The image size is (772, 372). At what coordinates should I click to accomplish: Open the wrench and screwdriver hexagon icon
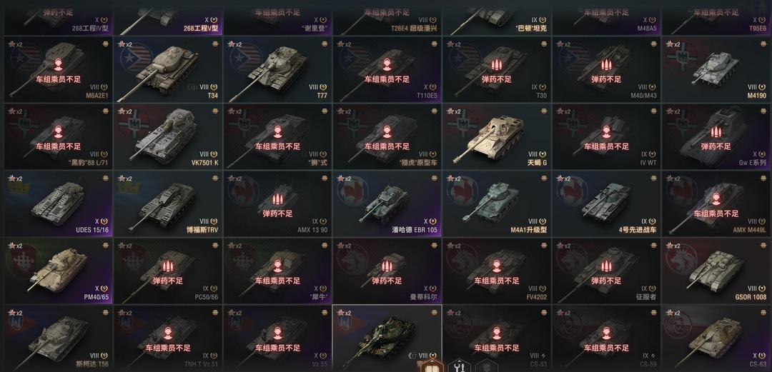click(x=458, y=366)
